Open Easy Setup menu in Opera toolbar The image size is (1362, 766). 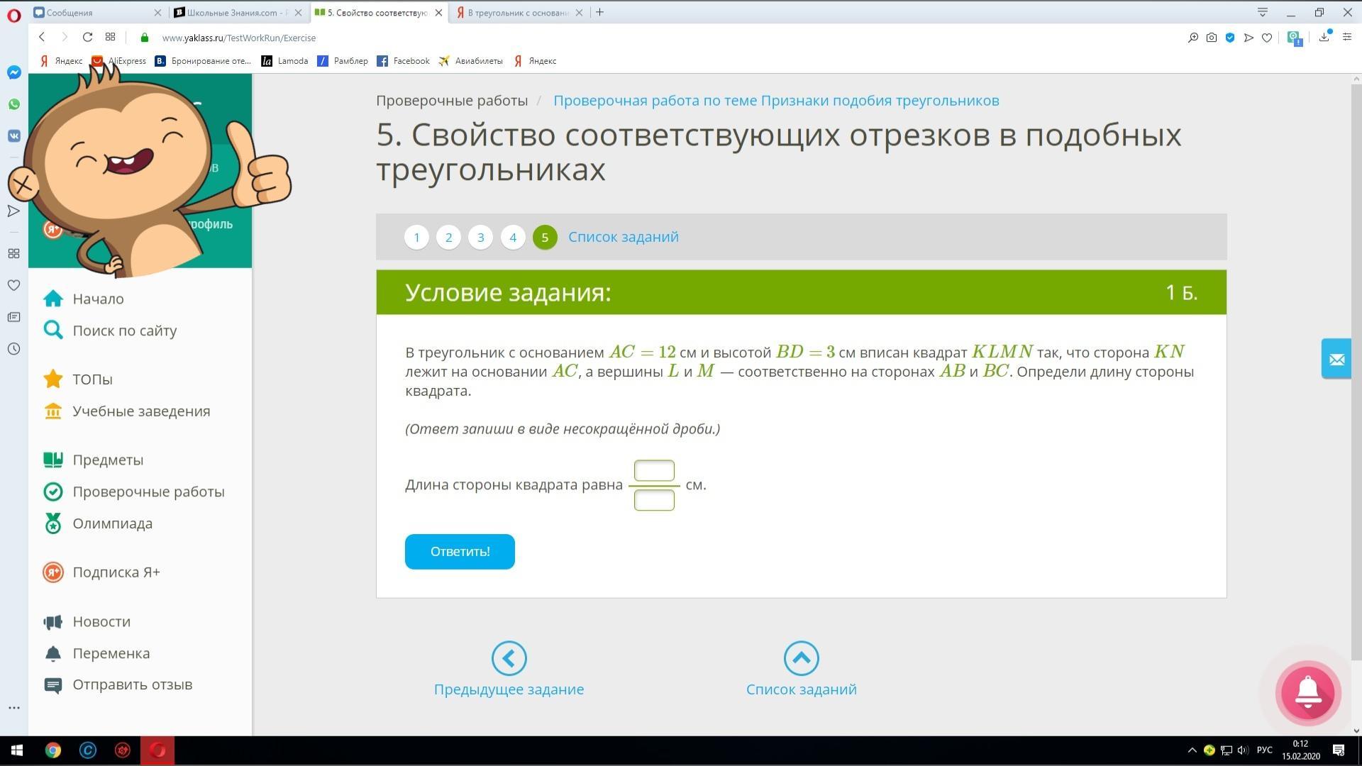1346,38
